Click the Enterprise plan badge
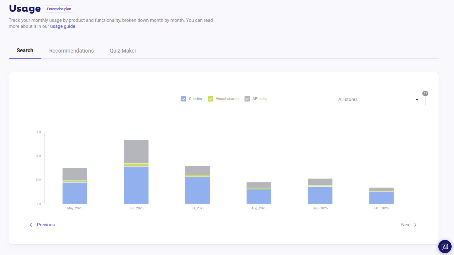454x255 pixels. (59, 9)
